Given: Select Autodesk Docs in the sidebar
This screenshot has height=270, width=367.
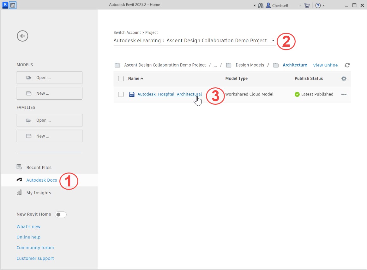Looking at the screenshot, I should click(42, 180).
